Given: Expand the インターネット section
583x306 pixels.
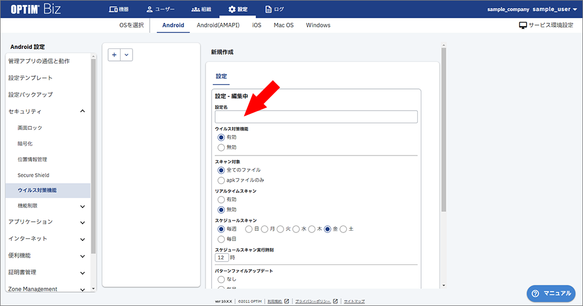Looking at the screenshot, I should tap(83, 239).
